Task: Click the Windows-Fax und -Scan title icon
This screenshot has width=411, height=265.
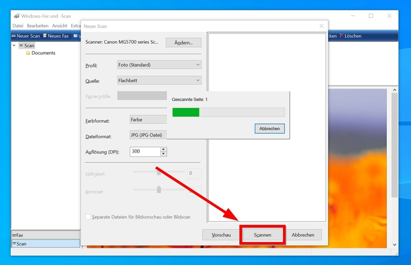Action: [x=16, y=16]
